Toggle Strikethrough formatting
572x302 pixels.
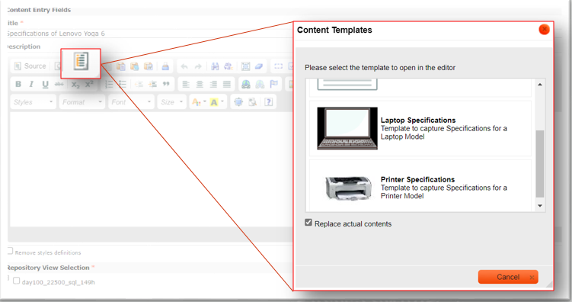click(59, 85)
